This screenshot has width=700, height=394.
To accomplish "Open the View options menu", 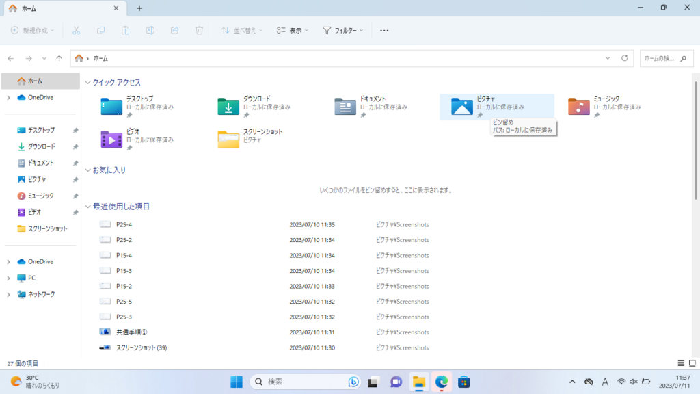I will click(293, 31).
